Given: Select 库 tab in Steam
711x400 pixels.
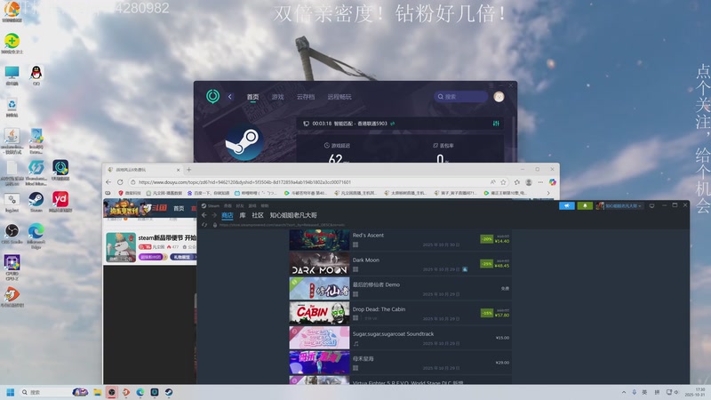Looking at the screenshot, I should pos(243,215).
